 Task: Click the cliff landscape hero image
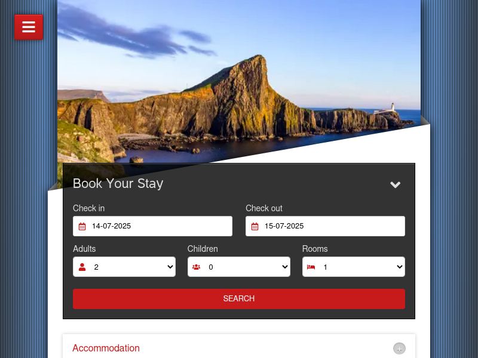click(239, 82)
